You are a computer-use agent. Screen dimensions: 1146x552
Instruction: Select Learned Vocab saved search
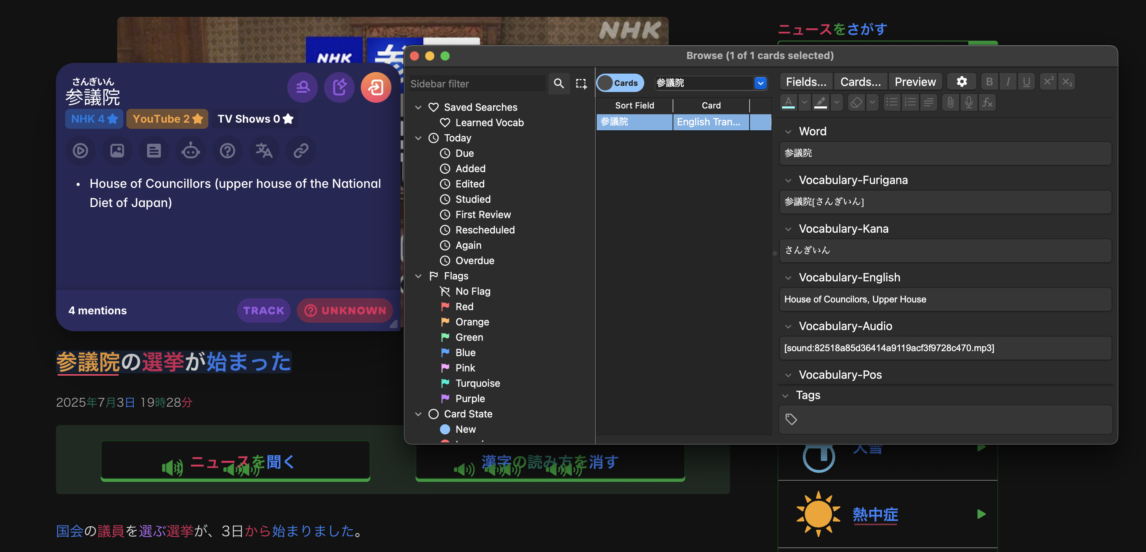[490, 123]
